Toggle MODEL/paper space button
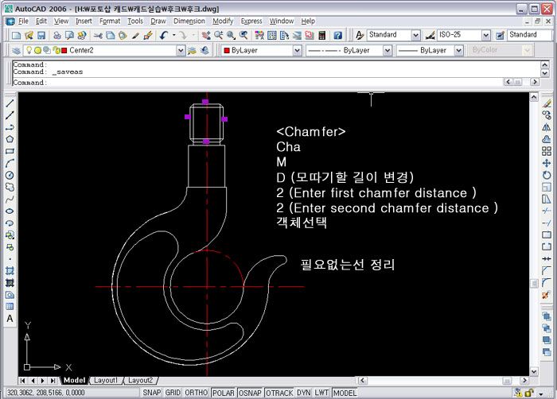557x399 pixels. click(x=345, y=393)
